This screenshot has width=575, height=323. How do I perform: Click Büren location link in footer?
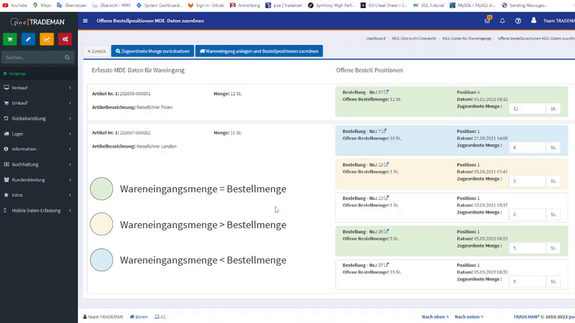[139, 317]
